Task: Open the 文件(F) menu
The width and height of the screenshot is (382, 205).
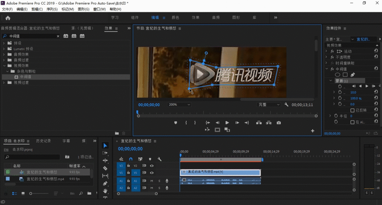Action: click(x=7, y=9)
